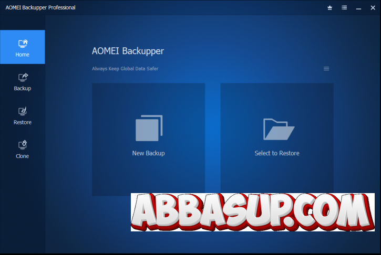
Task: Open the hamburger menu beside the tagline
Action: point(326,69)
